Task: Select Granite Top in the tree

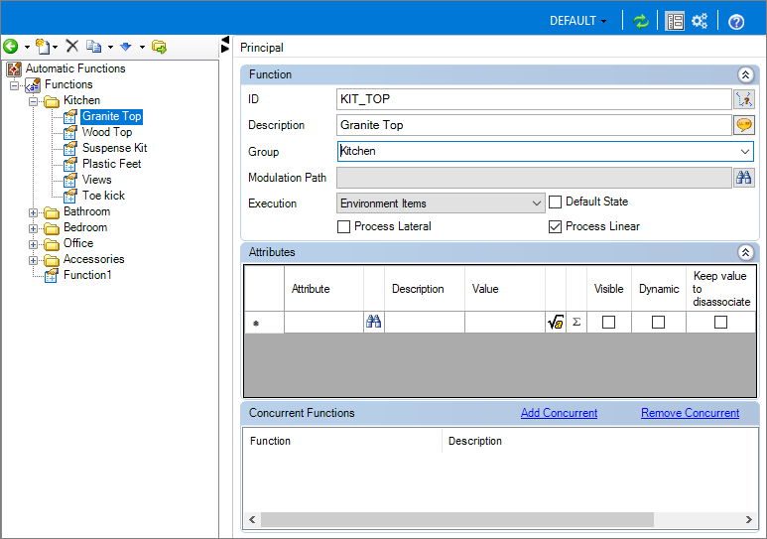Action: [x=111, y=116]
